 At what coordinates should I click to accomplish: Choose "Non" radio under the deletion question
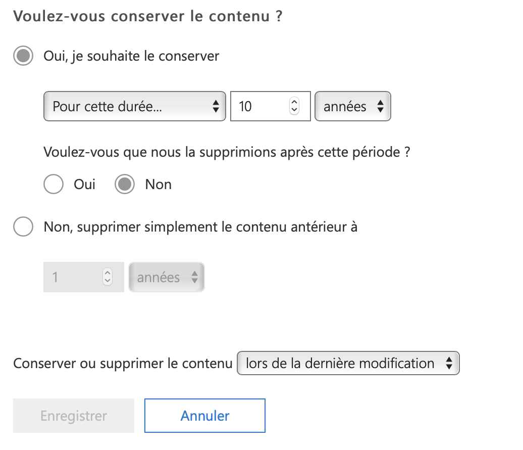pyautogui.click(x=124, y=185)
